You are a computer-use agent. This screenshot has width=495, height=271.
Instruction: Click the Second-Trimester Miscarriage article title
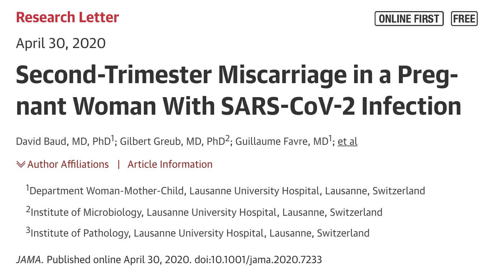238,91
